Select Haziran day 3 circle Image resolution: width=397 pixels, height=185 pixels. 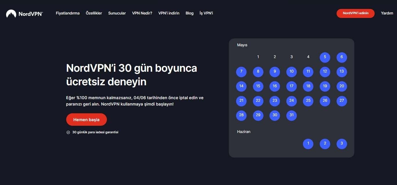coord(342,144)
